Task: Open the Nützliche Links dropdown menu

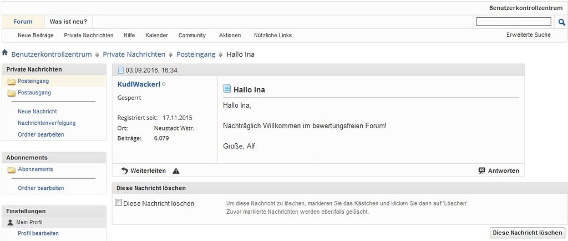Action: tap(273, 35)
